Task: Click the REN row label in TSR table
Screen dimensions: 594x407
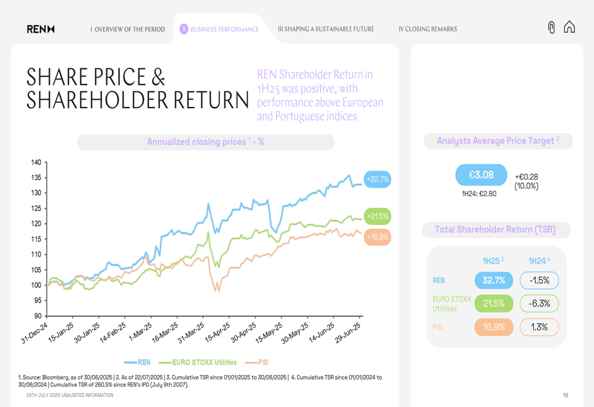Action: (439, 280)
